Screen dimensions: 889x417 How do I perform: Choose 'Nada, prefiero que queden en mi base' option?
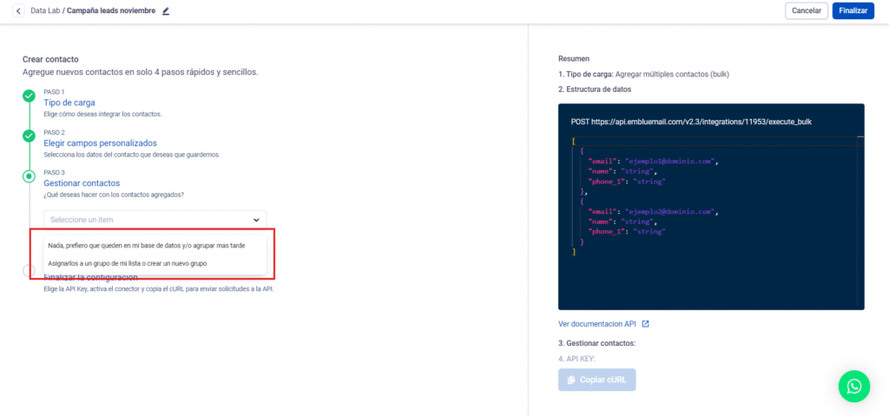pyautogui.click(x=146, y=245)
